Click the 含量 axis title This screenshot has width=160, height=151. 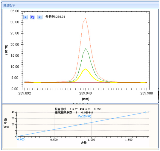tap(84, 143)
